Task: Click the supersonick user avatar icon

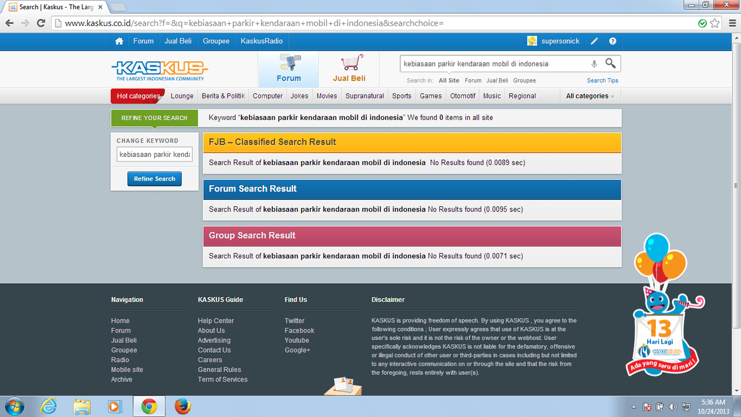Action: pyautogui.click(x=532, y=41)
